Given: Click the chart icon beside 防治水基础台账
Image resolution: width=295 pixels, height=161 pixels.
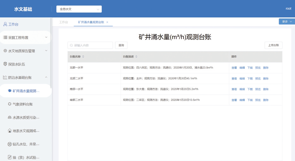Looking at the screenshot, I should coord(5,77).
